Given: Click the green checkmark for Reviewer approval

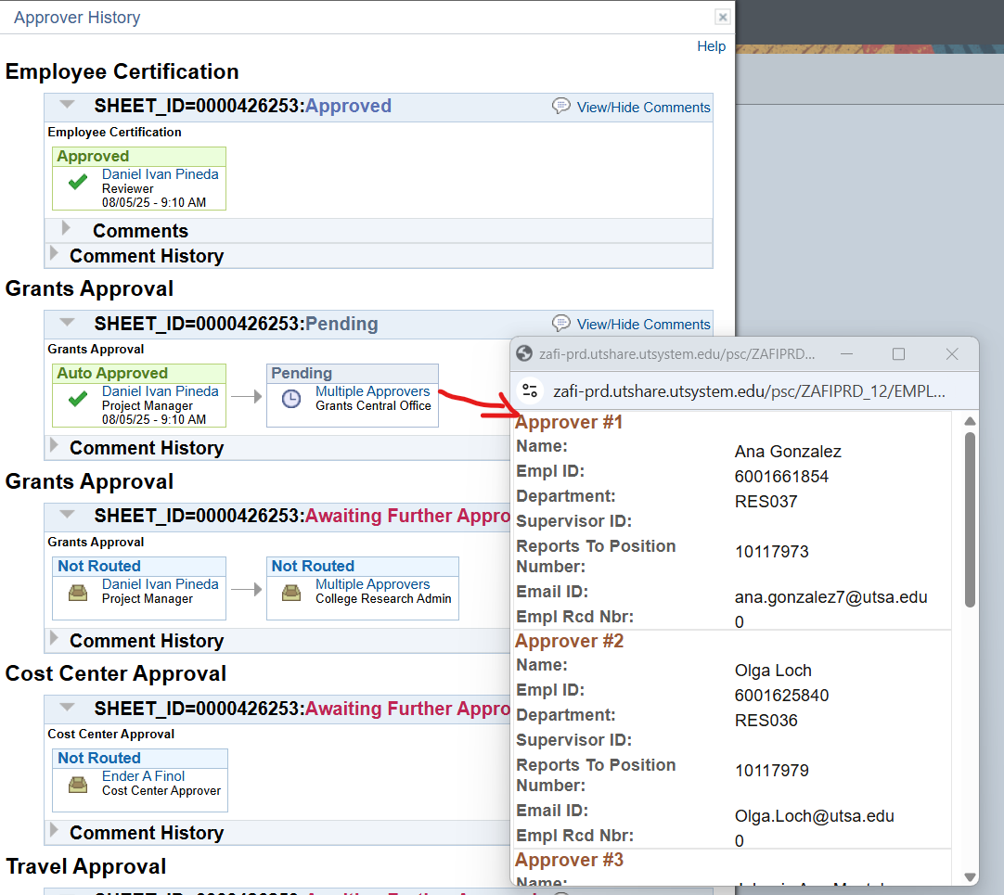Looking at the screenshot, I should click(x=77, y=183).
